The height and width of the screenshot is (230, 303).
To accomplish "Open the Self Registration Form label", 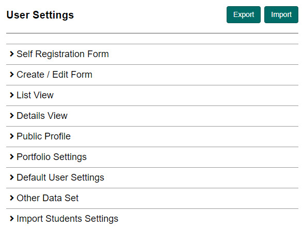I will (x=62, y=54).
